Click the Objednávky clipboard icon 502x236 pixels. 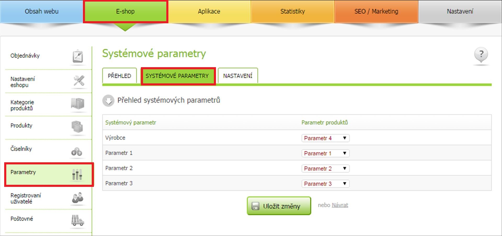coord(78,56)
